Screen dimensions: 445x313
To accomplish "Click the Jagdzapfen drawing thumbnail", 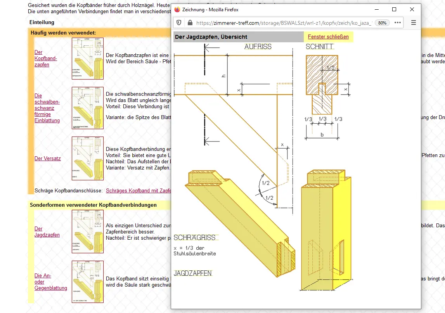I will pyautogui.click(x=88, y=232).
